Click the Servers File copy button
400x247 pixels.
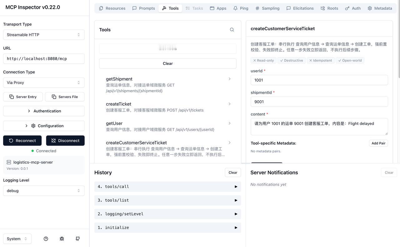click(x=65, y=97)
